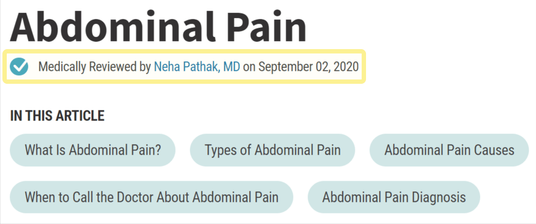
Task: Open Neha Pathak, MD reviewer profile link
Action: click(x=197, y=67)
